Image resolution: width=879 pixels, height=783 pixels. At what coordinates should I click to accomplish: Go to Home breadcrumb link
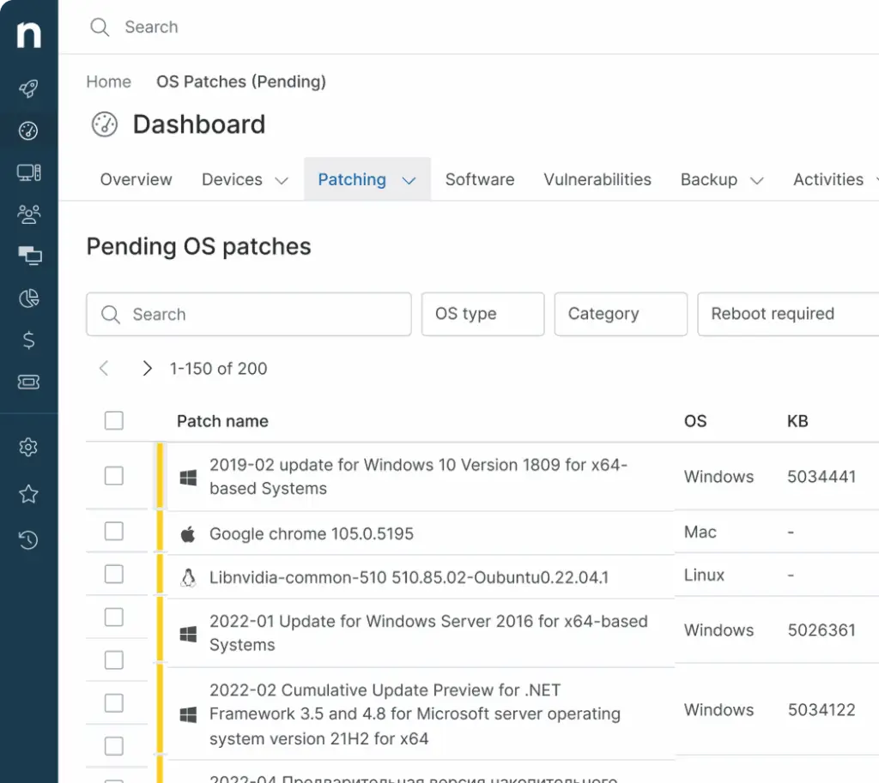(x=109, y=81)
